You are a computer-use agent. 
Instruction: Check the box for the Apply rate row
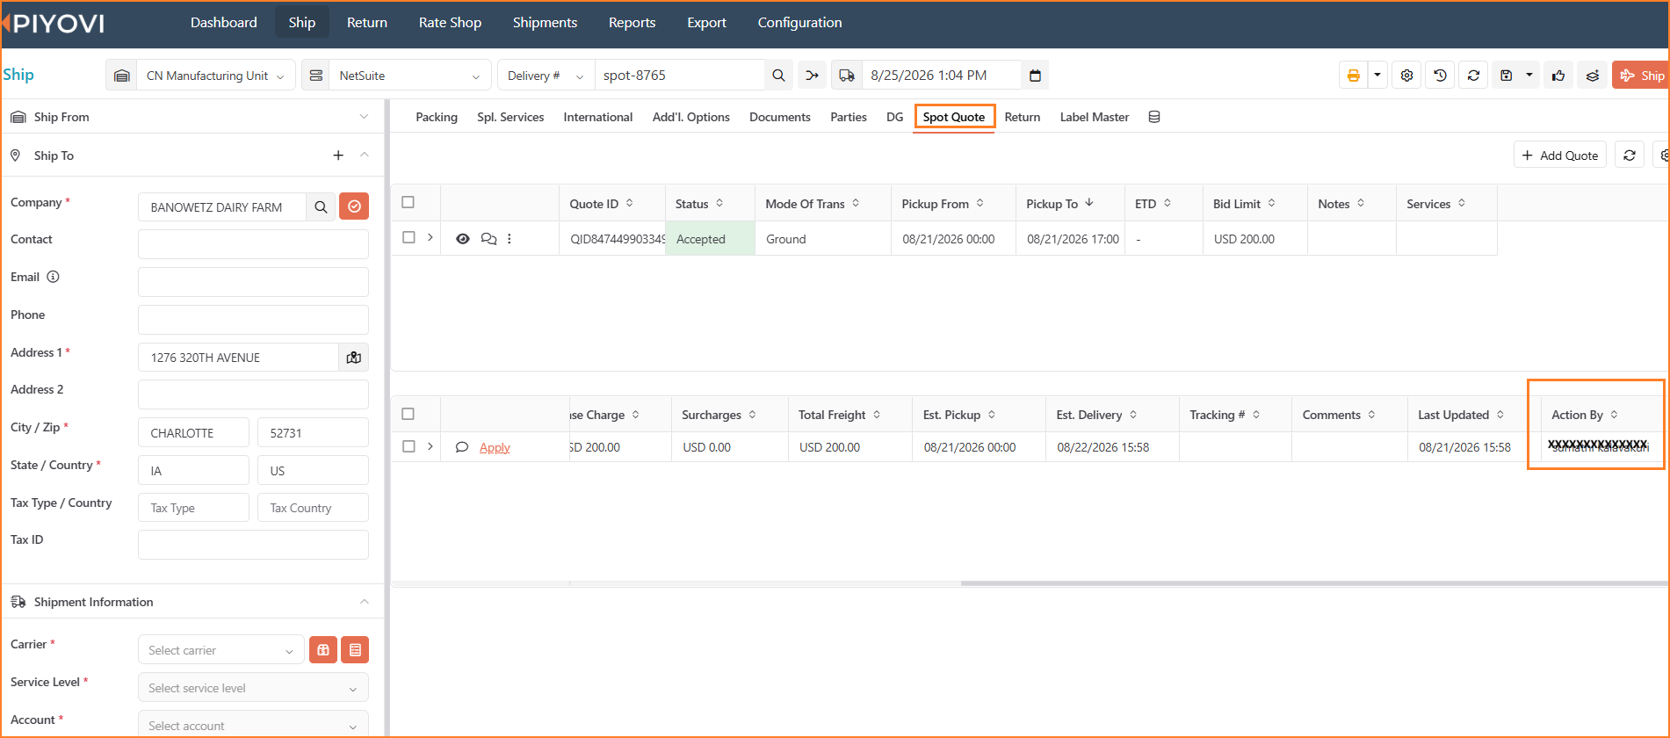click(x=408, y=446)
